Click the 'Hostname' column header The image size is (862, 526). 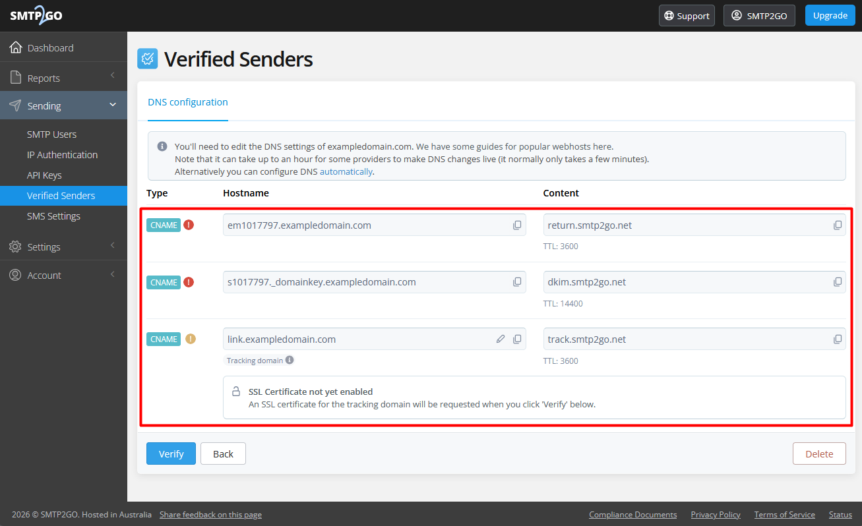246,193
